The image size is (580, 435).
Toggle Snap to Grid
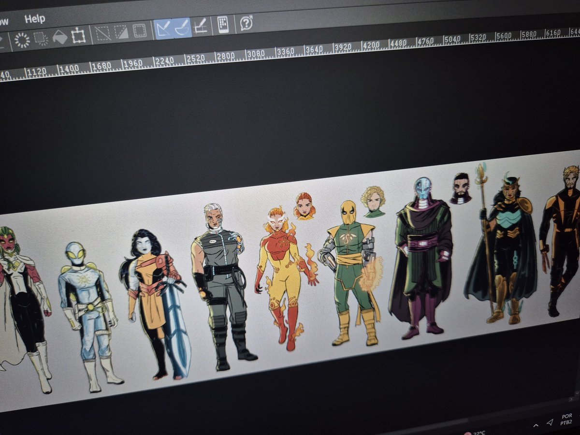click(201, 26)
